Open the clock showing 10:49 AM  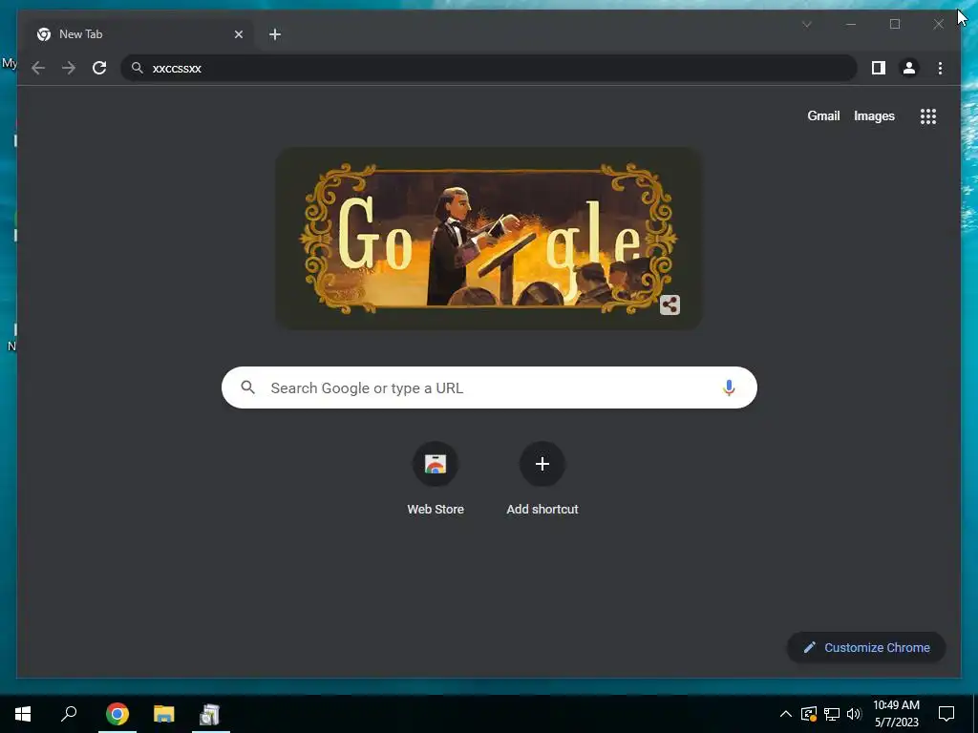pos(896,714)
